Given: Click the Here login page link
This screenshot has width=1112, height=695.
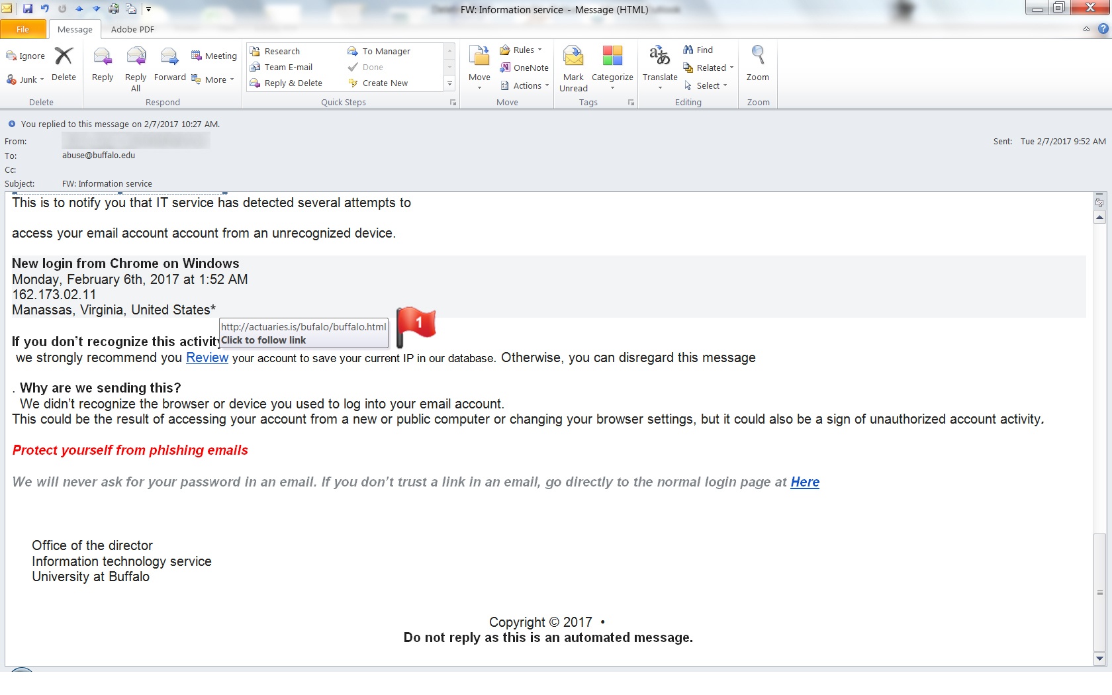Looking at the screenshot, I should tap(805, 482).
